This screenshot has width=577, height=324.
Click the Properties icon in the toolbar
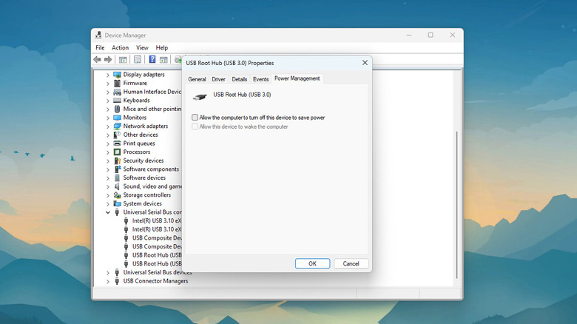(x=138, y=59)
